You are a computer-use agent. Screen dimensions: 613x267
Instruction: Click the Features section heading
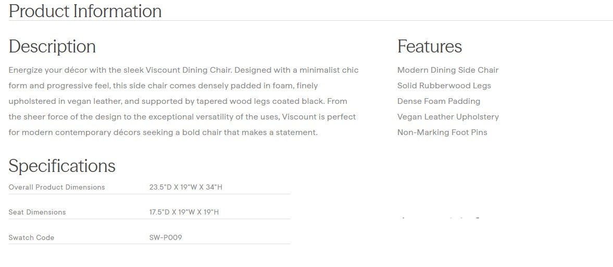(x=429, y=46)
